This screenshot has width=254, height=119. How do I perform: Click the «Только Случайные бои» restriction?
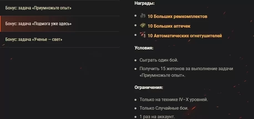point(164,108)
